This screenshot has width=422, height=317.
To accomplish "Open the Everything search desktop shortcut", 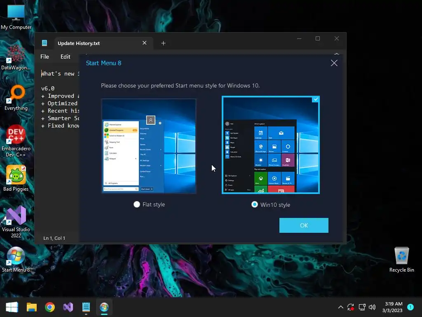I will point(16,97).
